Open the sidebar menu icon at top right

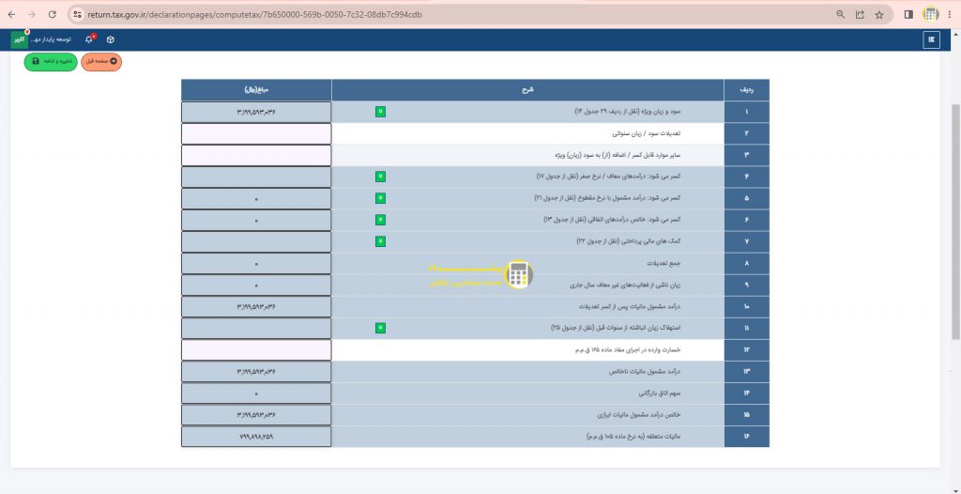point(932,39)
